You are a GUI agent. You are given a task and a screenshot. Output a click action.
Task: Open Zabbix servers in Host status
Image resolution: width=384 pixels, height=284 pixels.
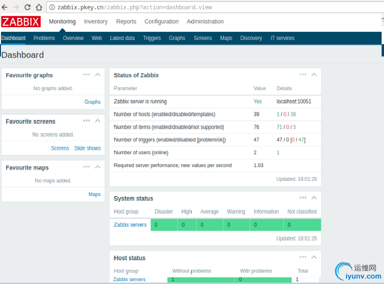[x=129, y=279]
